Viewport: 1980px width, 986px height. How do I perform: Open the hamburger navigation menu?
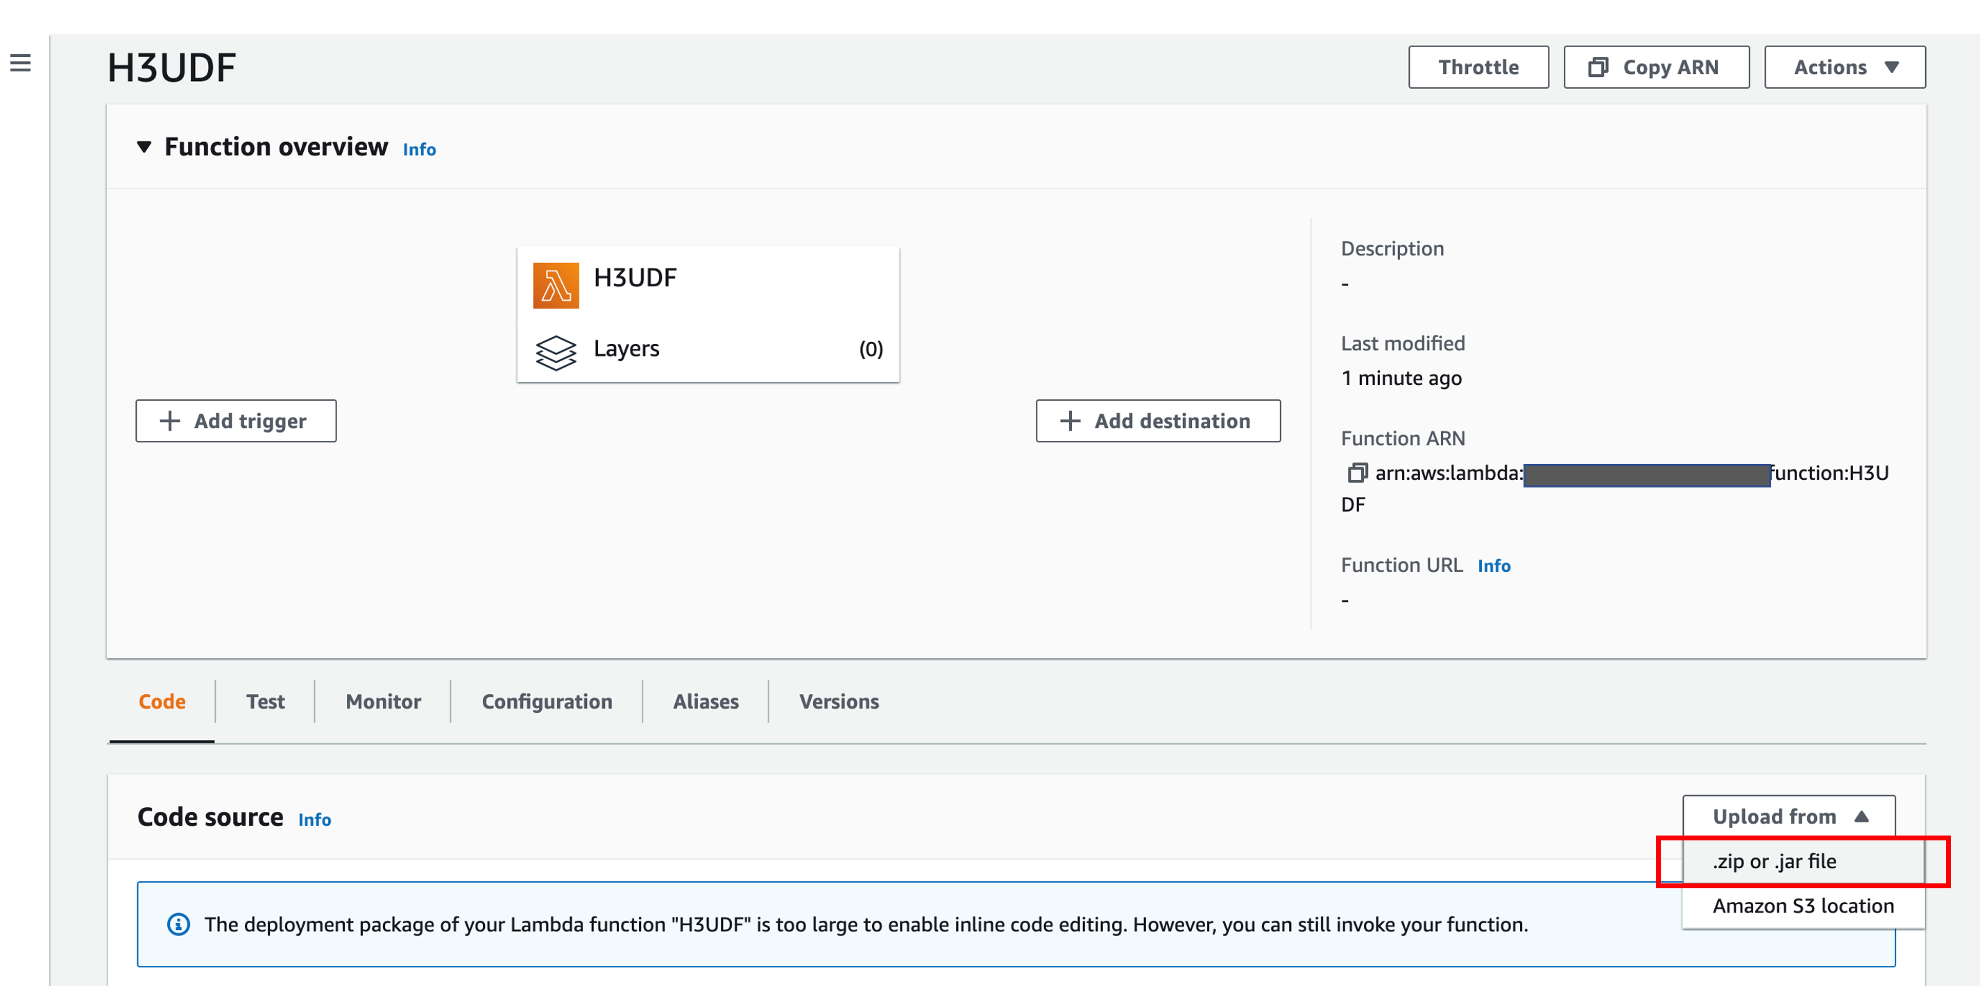tap(21, 63)
